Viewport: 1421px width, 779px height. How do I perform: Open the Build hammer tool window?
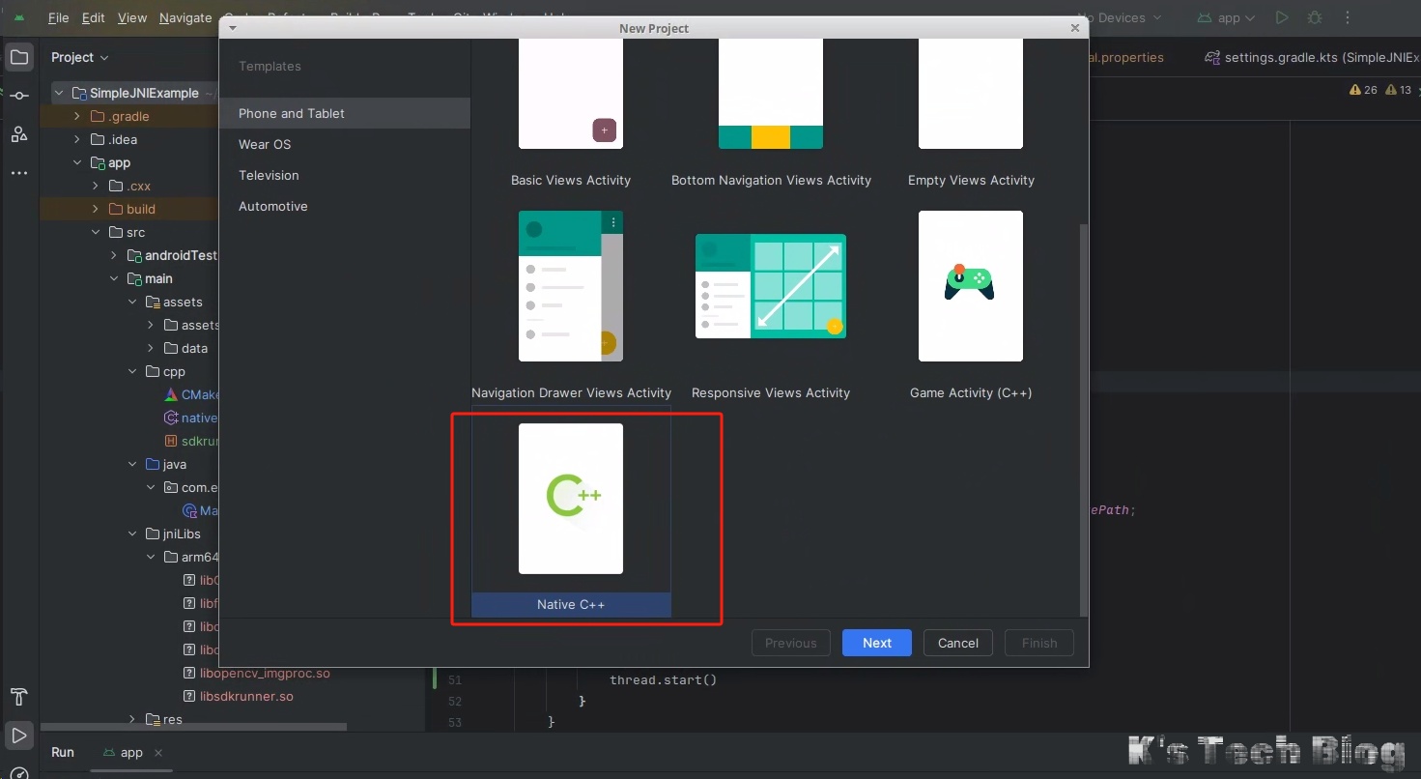(19, 697)
